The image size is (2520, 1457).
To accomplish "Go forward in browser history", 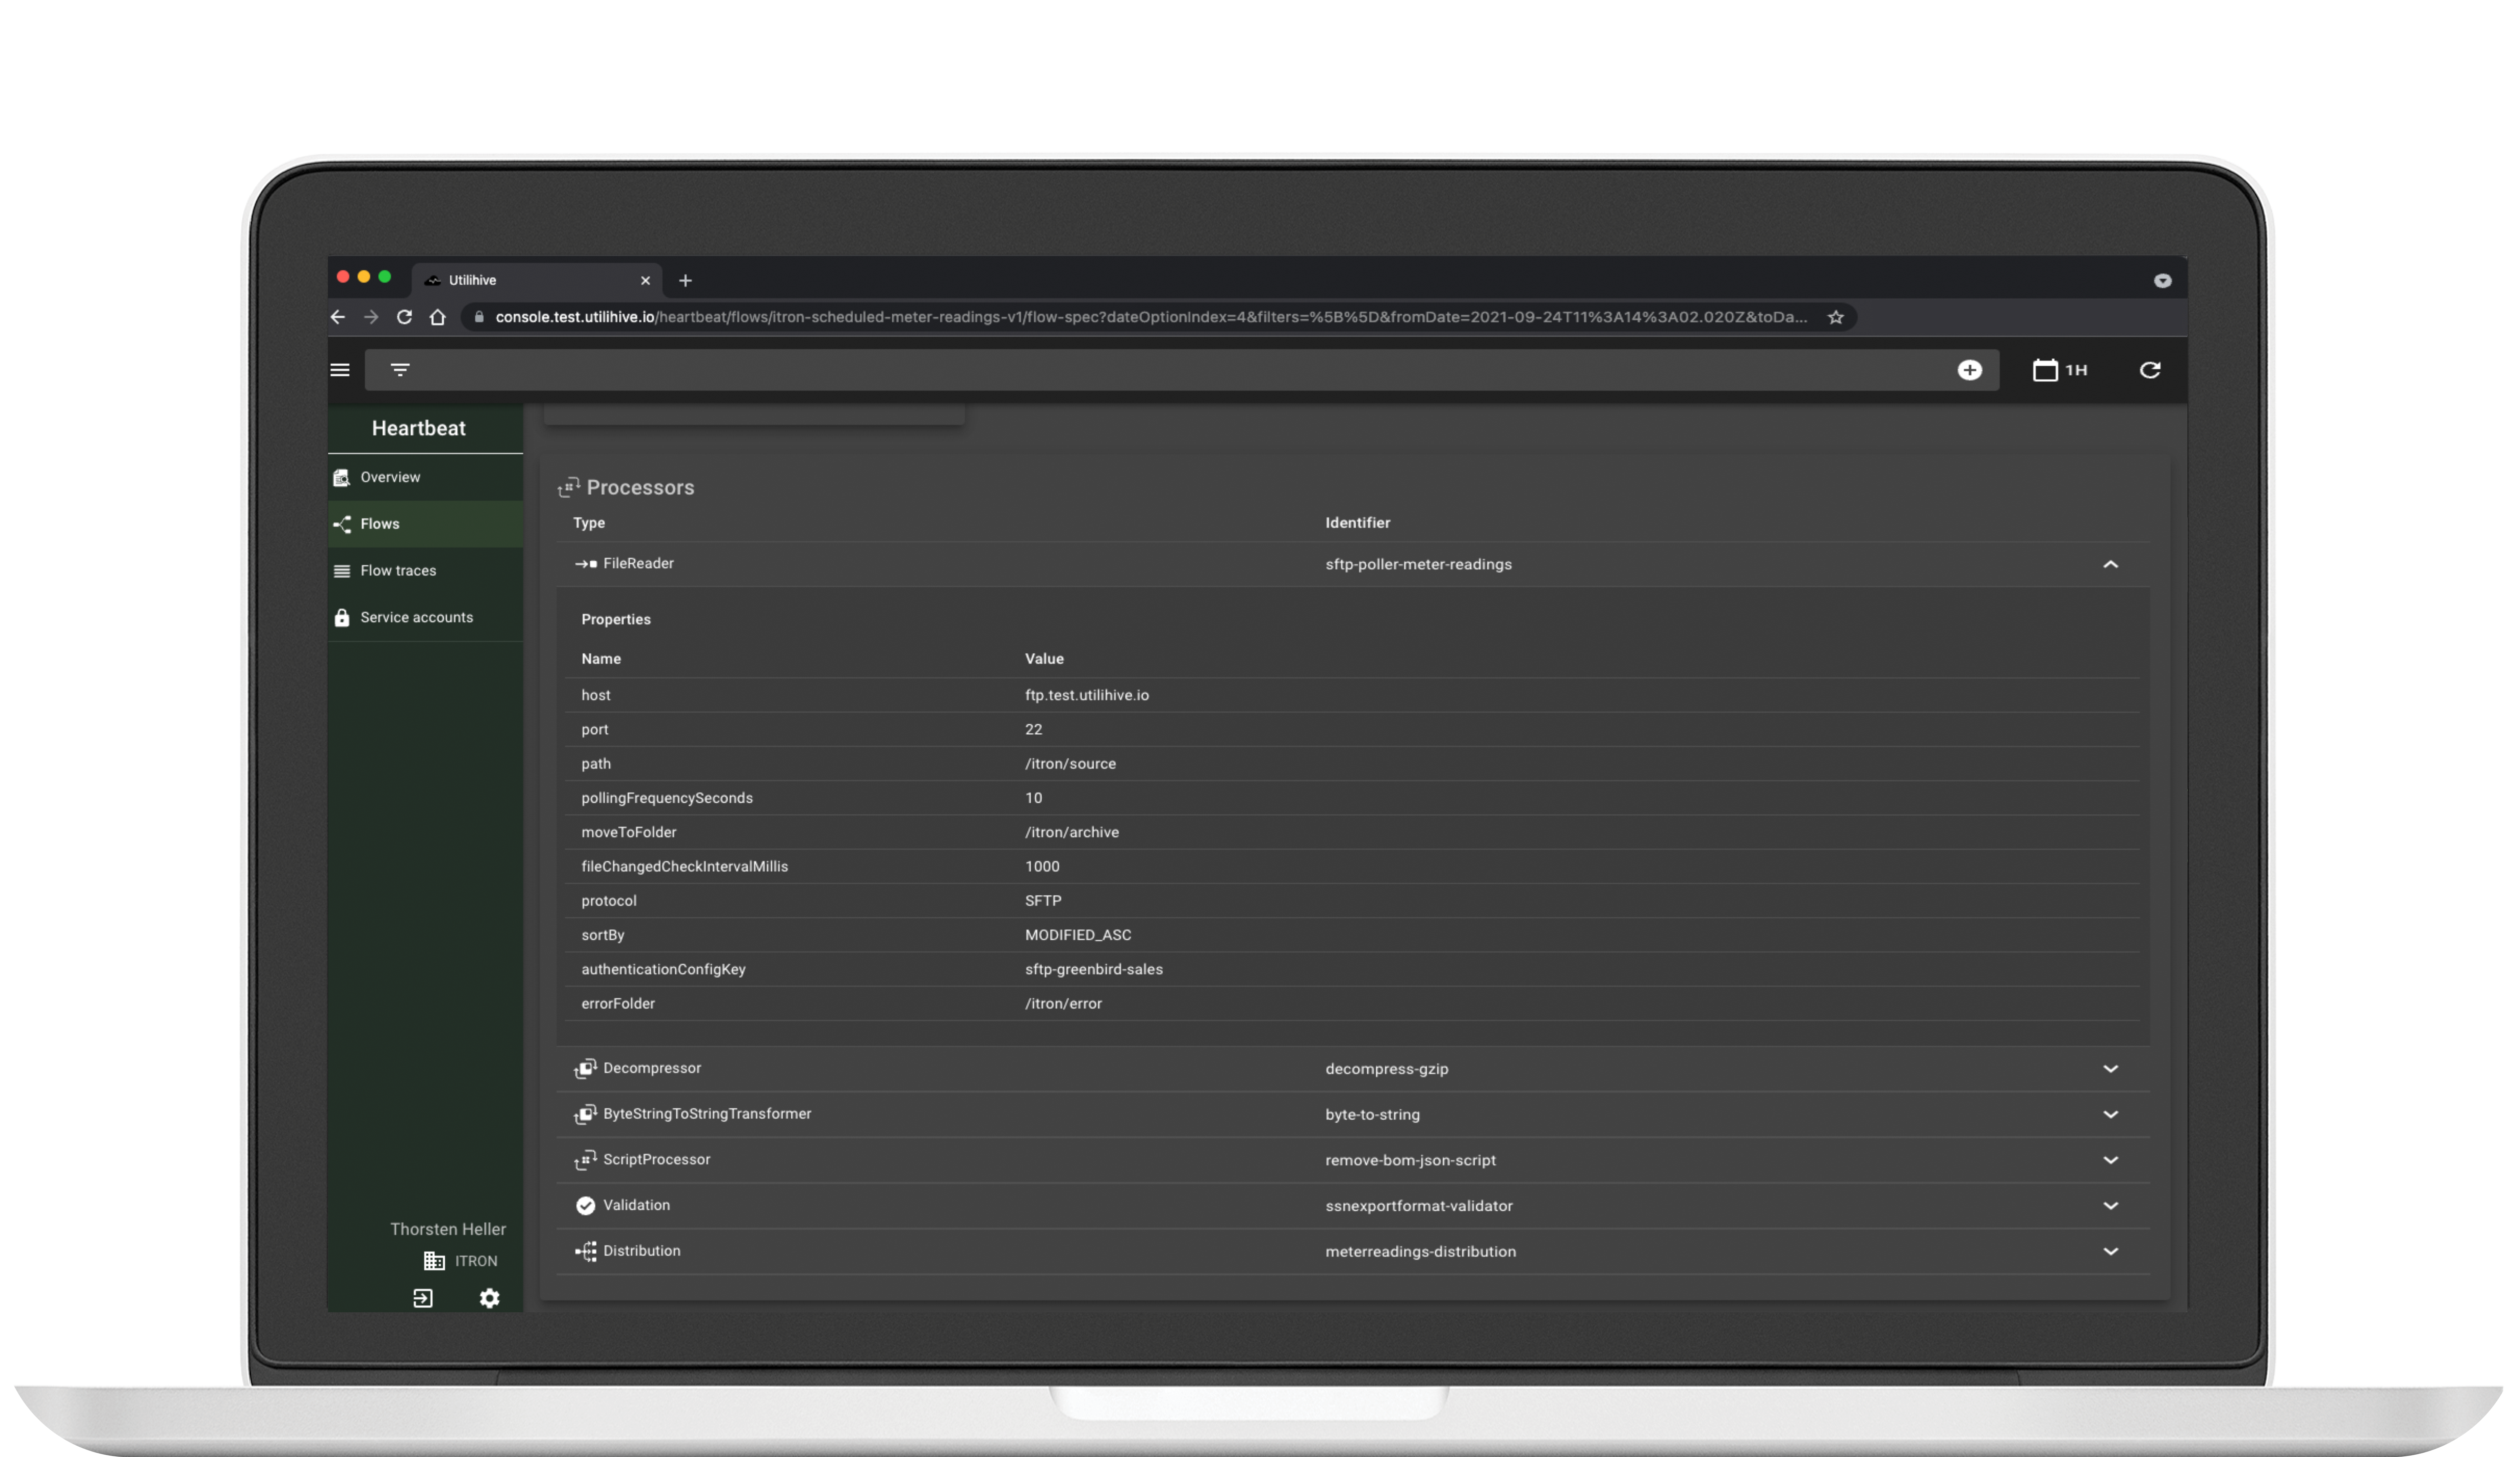I will tap(371, 317).
